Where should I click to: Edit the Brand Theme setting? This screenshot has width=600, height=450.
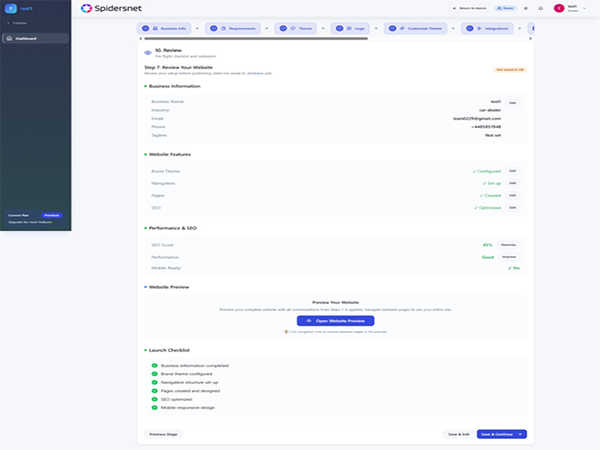[x=513, y=171]
